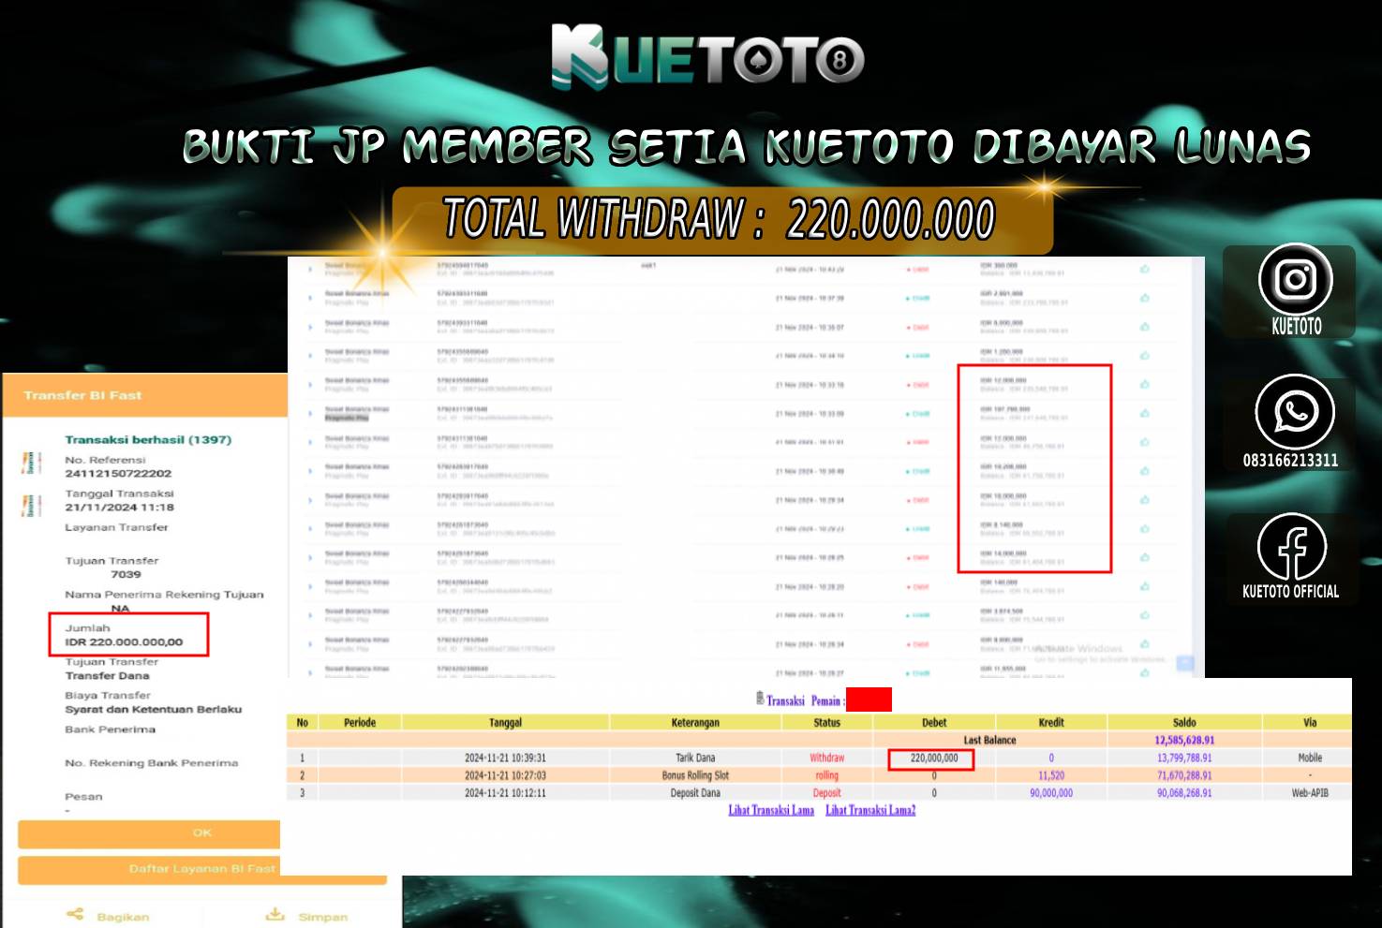Tap the Bagikan share icon

(75, 915)
